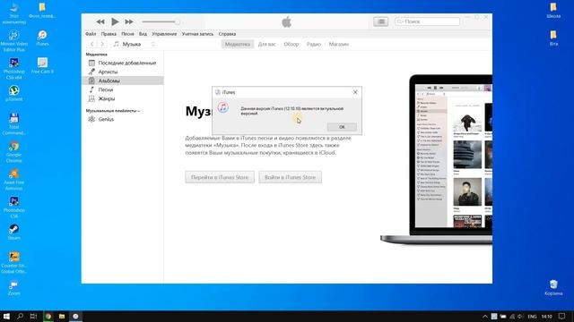Select Жанры in the sidebar

tap(123, 98)
